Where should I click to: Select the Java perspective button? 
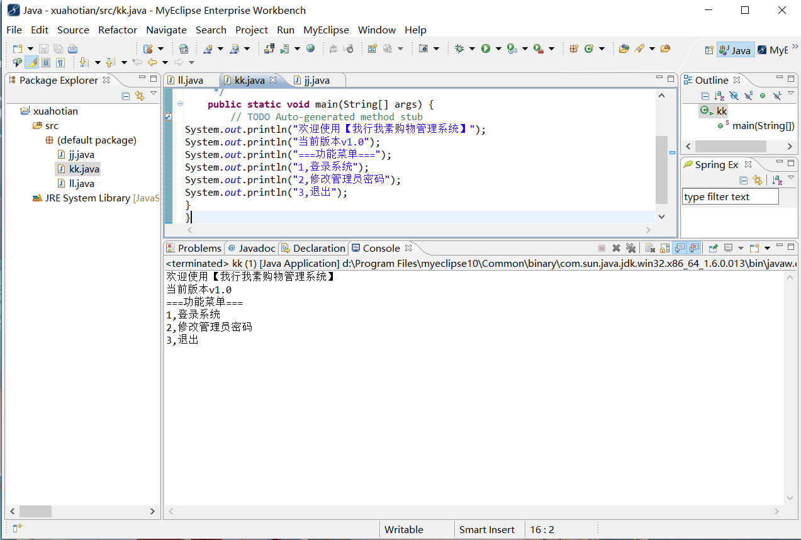point(736,50)
